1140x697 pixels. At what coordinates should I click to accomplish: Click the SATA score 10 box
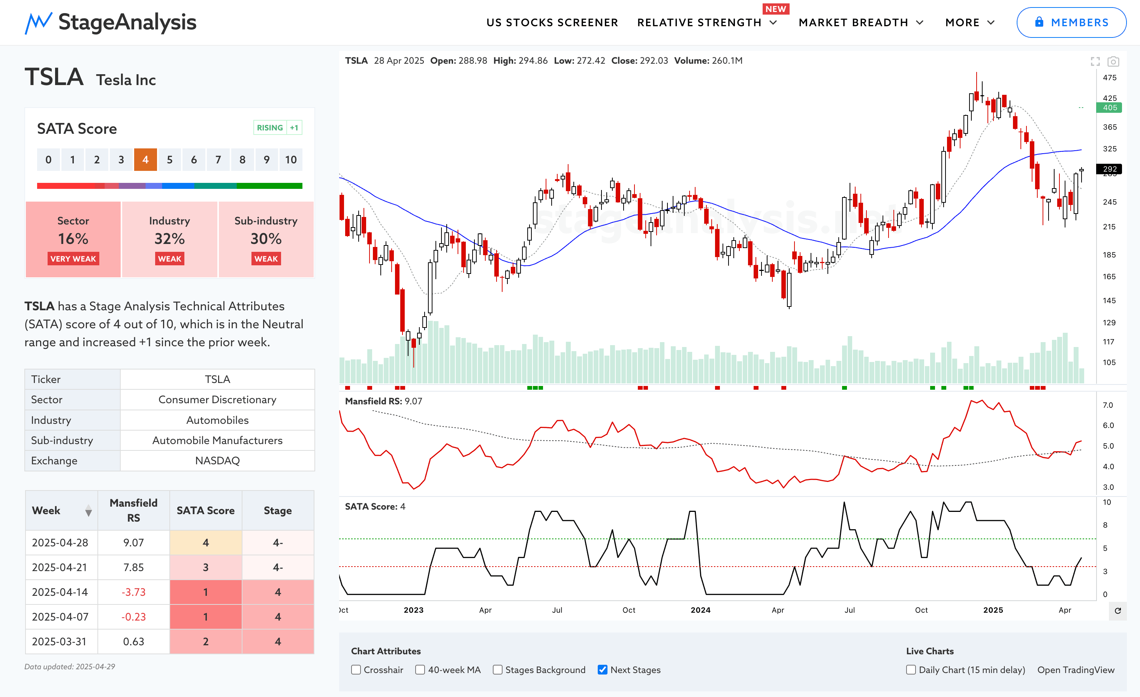tap(290, 160)
